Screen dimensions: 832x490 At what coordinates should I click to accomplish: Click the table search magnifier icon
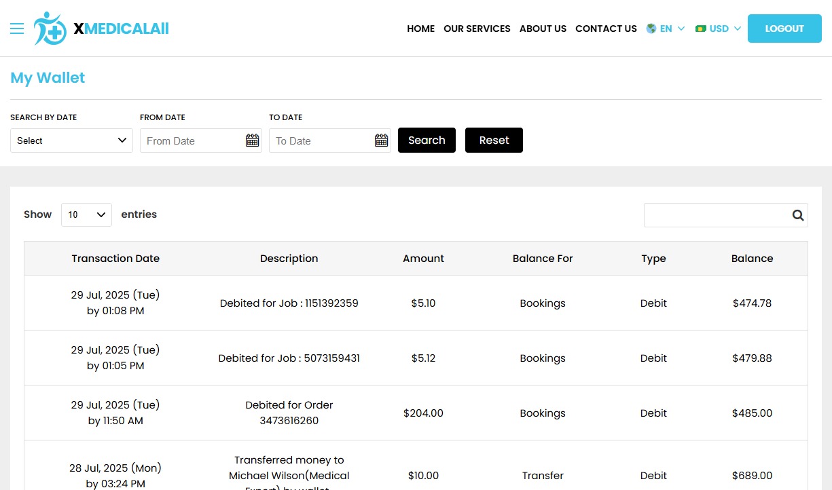[797, 215]
